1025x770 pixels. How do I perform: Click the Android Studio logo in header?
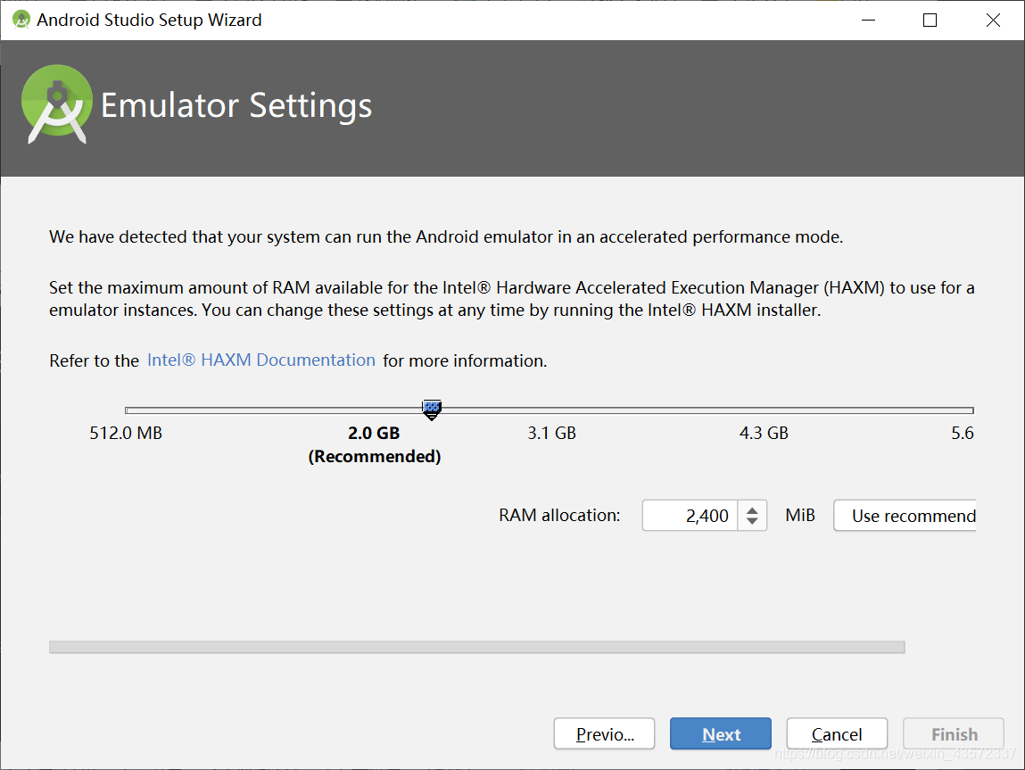pos(57,103)
